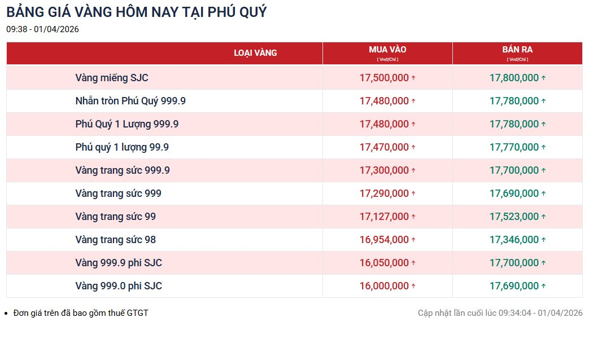Click the BÁN RA column header
This screenshot has height=339, width=589.
click(517, 50)
